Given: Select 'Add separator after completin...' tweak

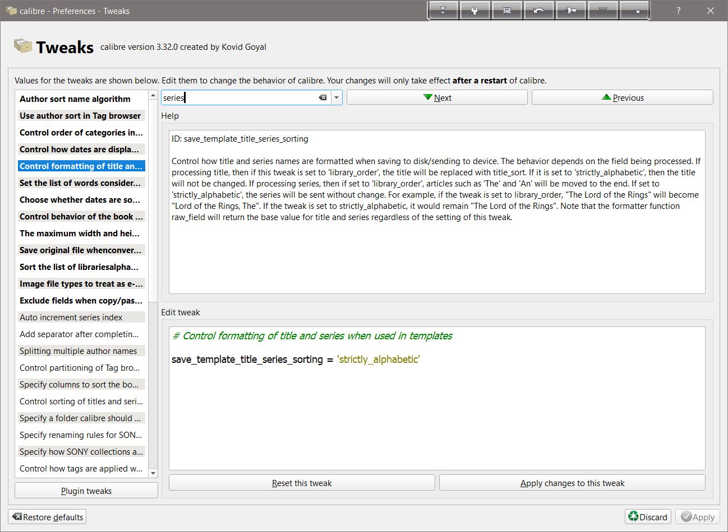Looking at the screenshot, I should (x=82, y=334).
